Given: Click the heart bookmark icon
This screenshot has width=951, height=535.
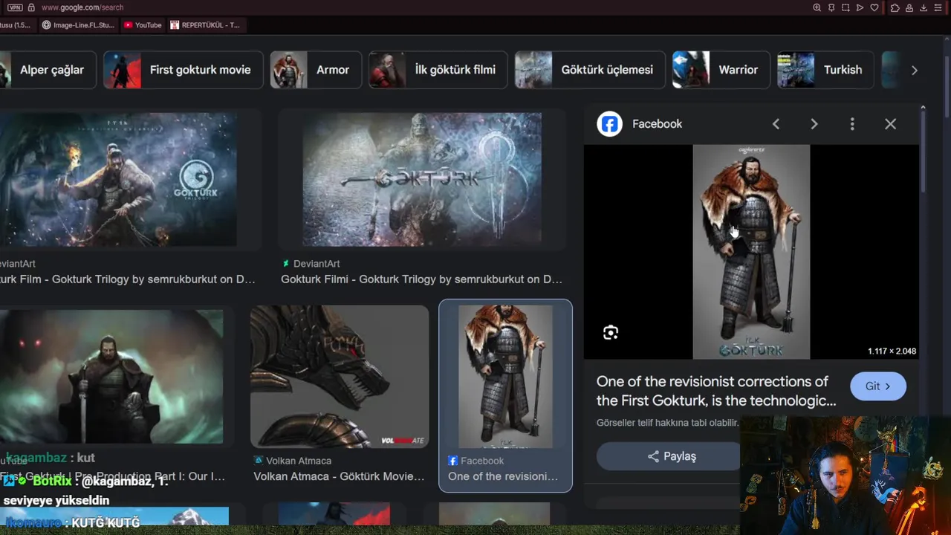Looking at the screenshot, I should tap(874, 7).
